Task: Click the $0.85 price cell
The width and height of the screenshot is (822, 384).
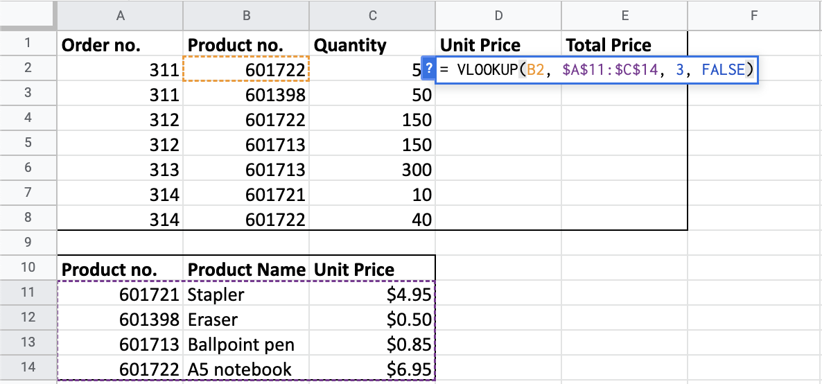Action: [x=372, y=342]
